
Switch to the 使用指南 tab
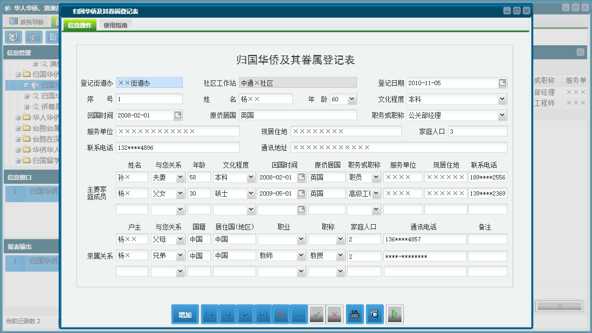point(115,25)
